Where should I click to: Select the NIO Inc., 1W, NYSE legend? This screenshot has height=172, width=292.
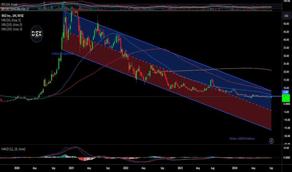click(x=13, y=16)
